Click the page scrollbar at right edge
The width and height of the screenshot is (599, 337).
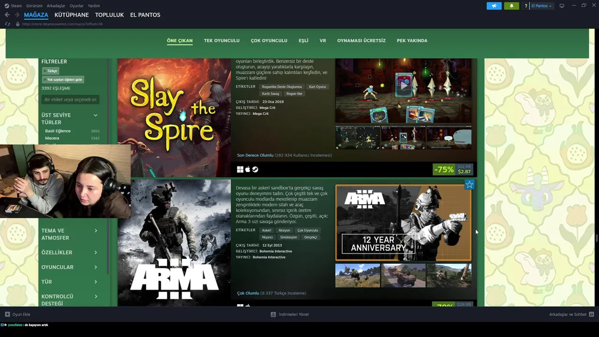596,238
